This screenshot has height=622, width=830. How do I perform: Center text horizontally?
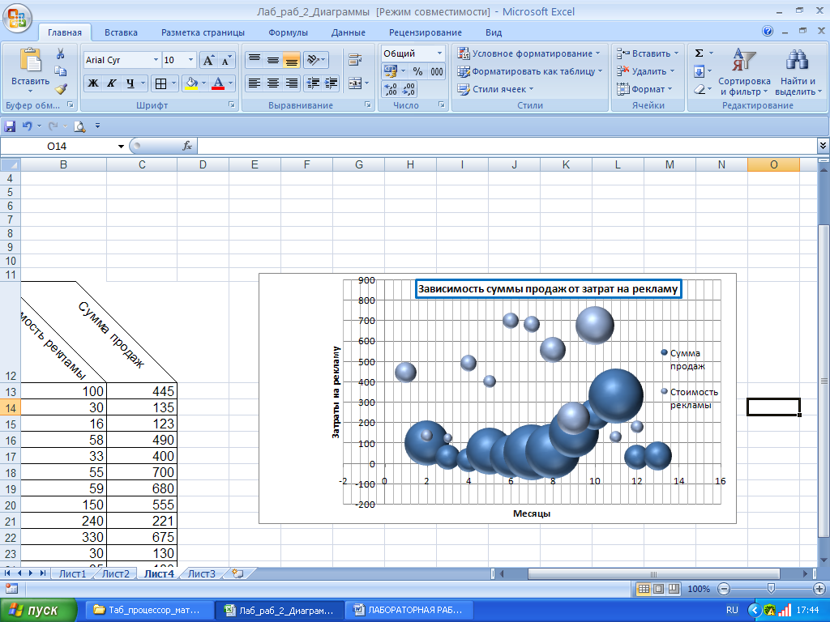pyautogui.click(x=272, y=83)
